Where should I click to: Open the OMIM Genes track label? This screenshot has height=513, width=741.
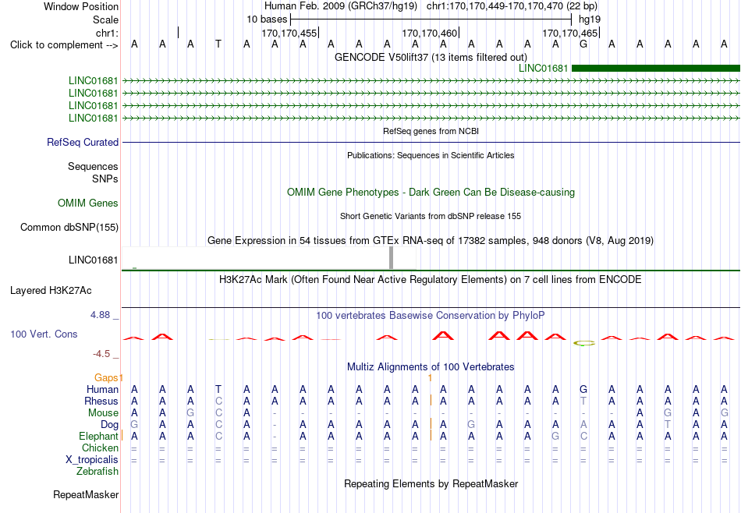point(88,203)
